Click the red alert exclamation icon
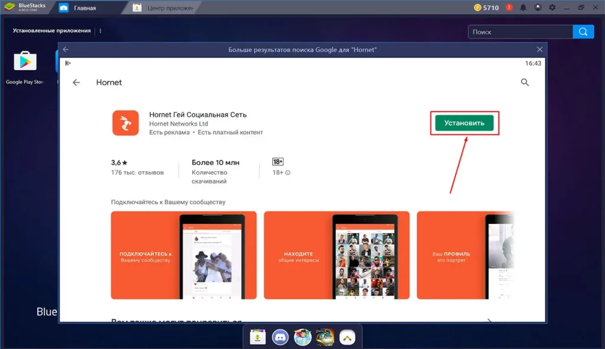The width and height of the screenshot is (605, 349). [x=509, y=7]
